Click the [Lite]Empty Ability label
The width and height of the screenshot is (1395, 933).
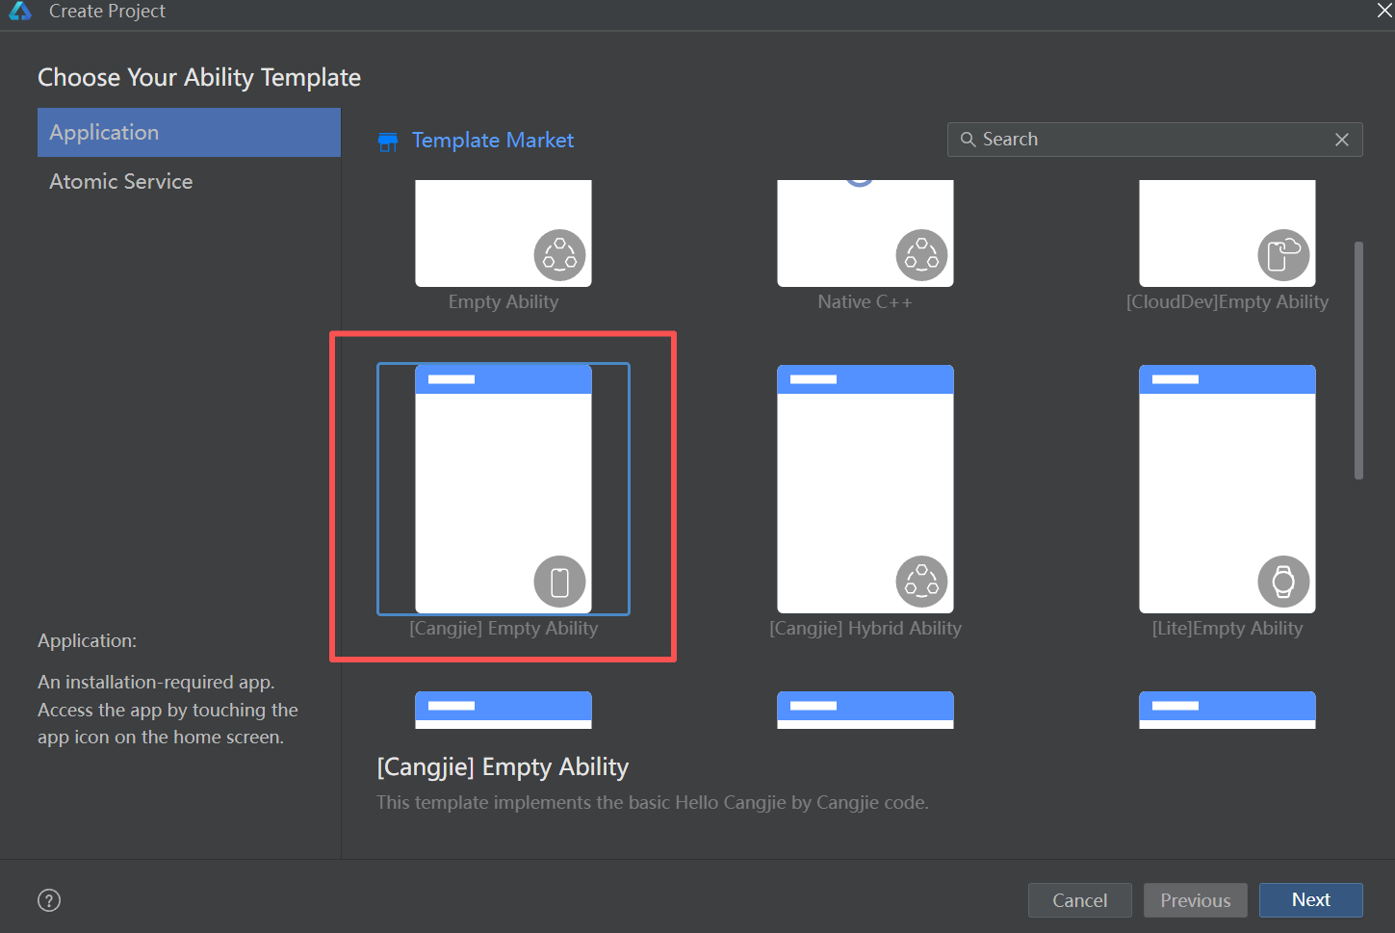pos(1227,628)
